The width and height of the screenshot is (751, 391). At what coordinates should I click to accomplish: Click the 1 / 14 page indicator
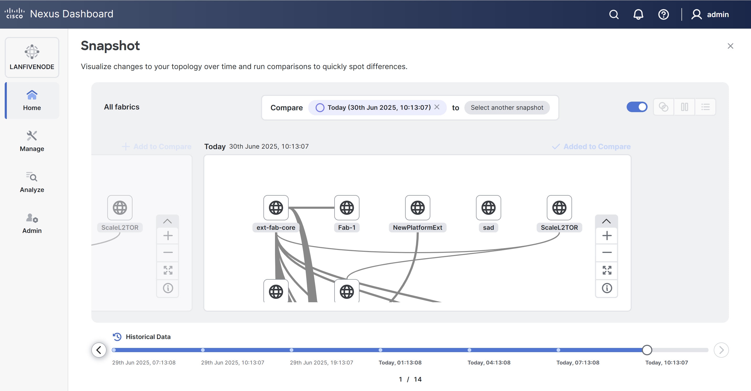[410, 379]
